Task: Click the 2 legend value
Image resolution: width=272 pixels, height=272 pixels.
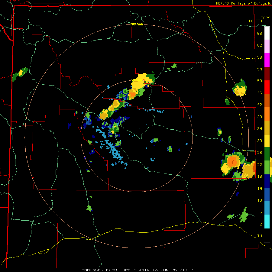Action: coord(261,224)
